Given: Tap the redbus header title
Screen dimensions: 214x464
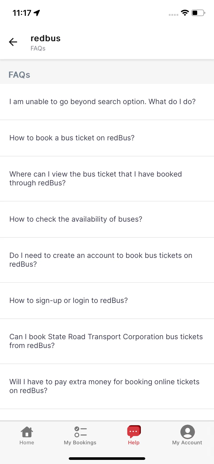Looking at the screenshot, I should [45, 38].
